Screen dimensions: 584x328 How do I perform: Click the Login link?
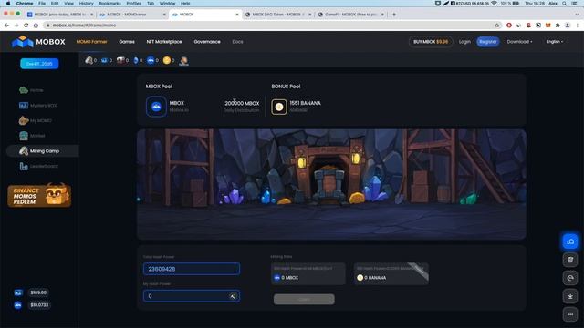point(464,42)
